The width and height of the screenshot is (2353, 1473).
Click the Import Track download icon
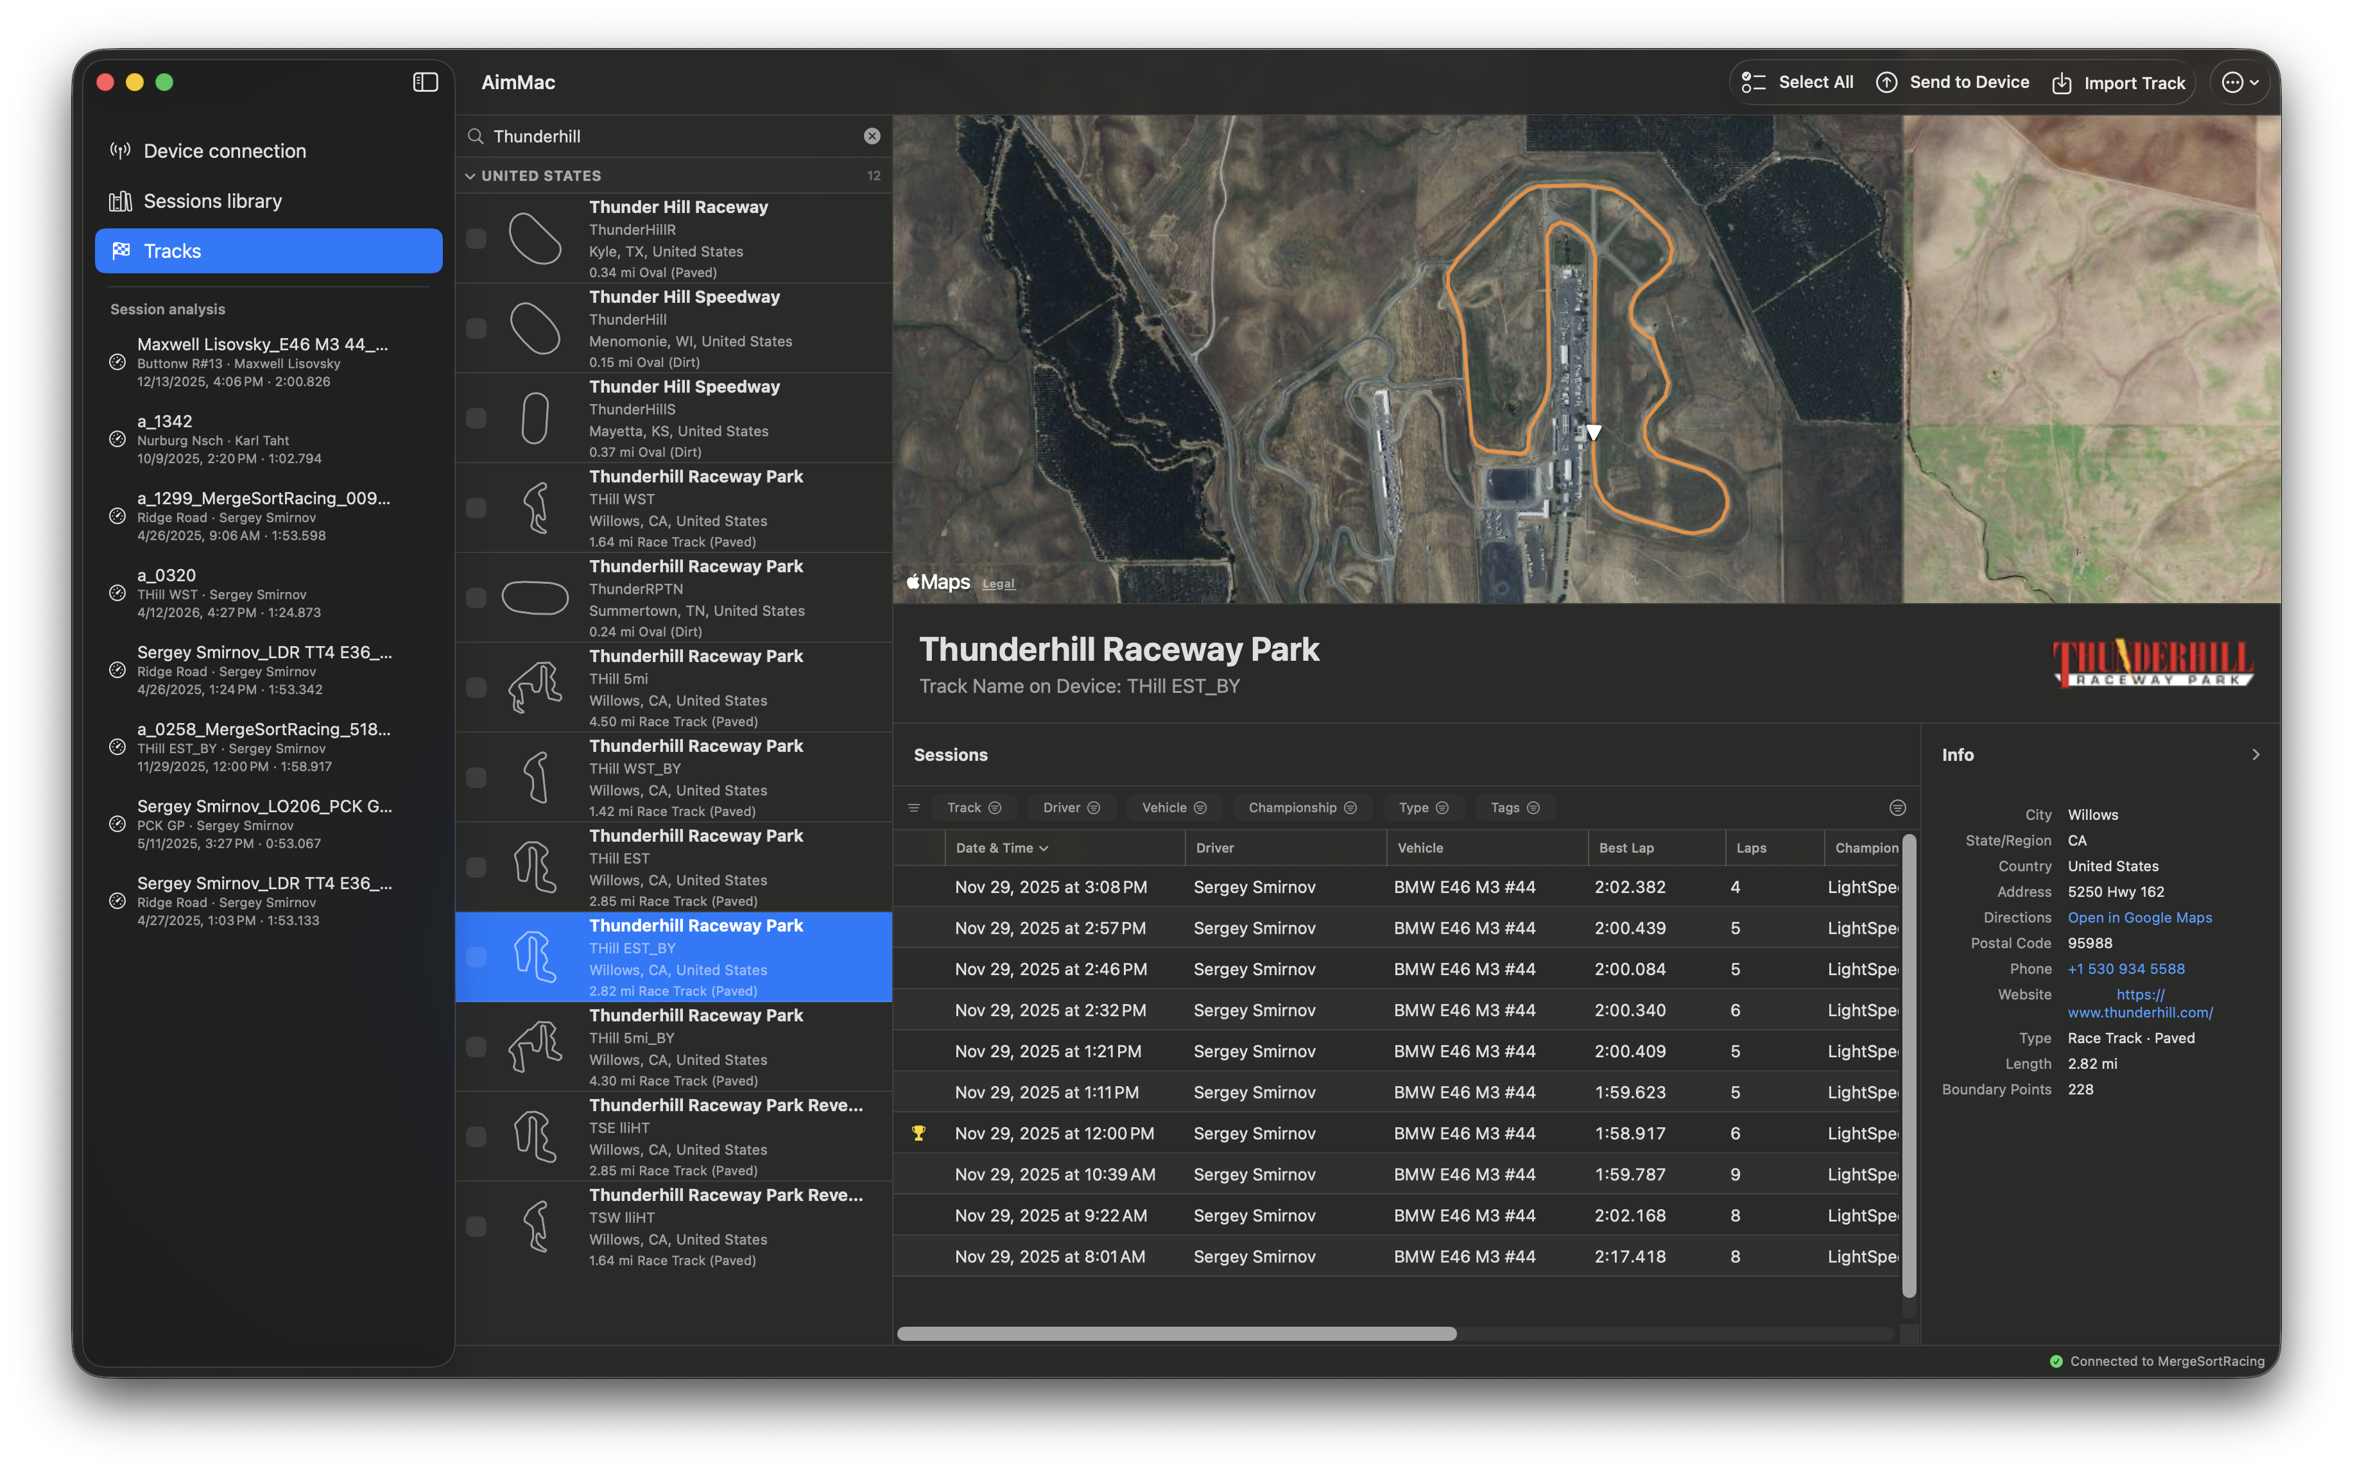2062,84
